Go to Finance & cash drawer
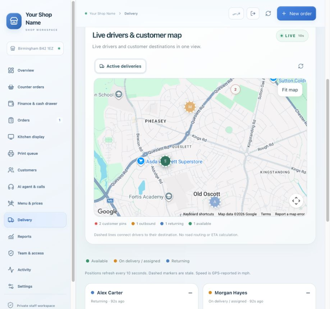This screenshot has height=309, width=330. click(x=35, y=103)
